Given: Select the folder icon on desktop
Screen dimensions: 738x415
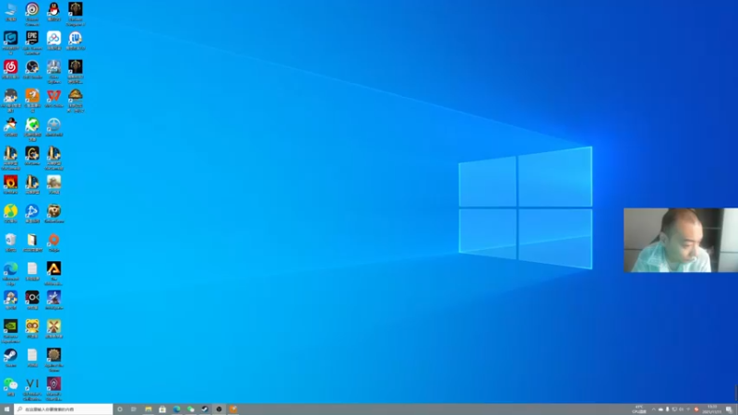Looking at the screenshot, I should [x=32, y=243].
